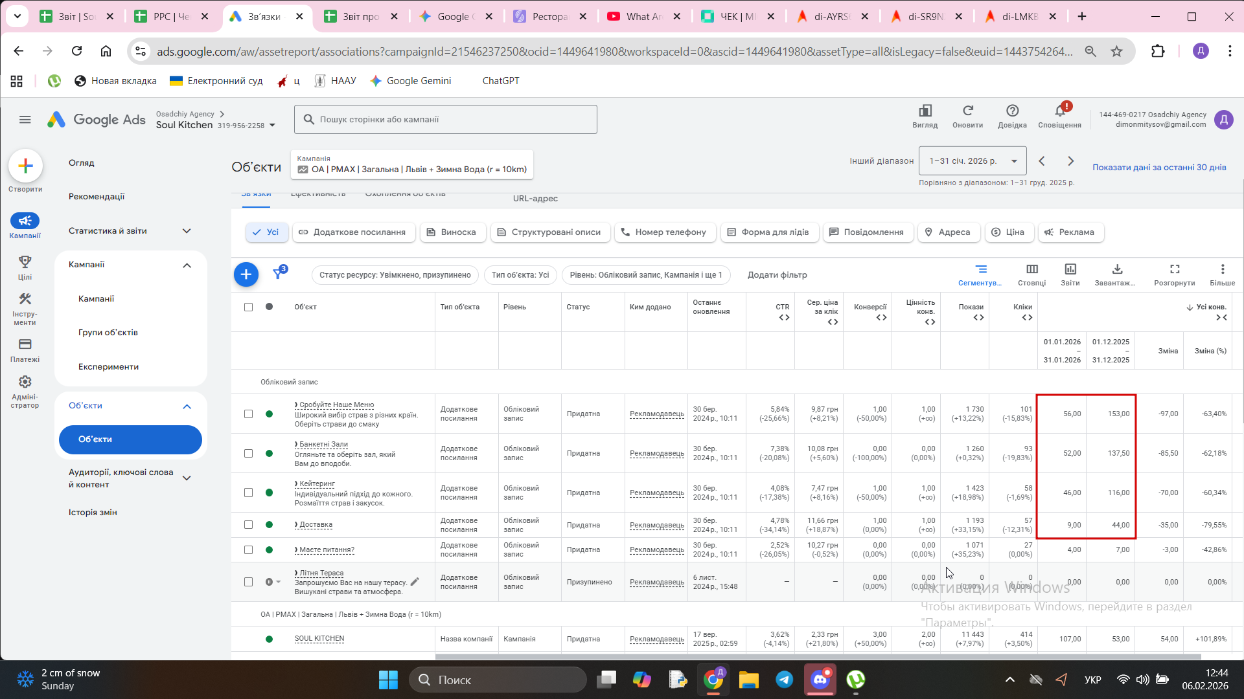Expand table to fullscreen view

(x=1174, y=269)
